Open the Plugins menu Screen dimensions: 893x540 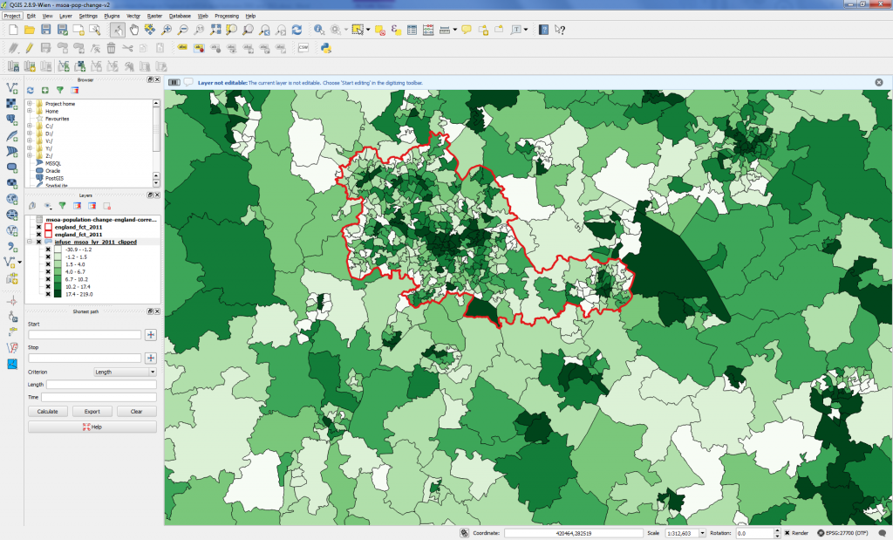point(112,16)
